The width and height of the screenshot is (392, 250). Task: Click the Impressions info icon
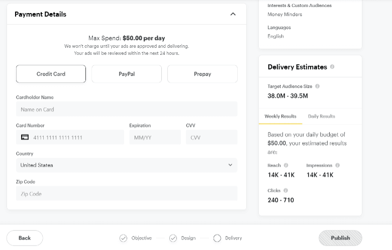[x=337, y=165]
